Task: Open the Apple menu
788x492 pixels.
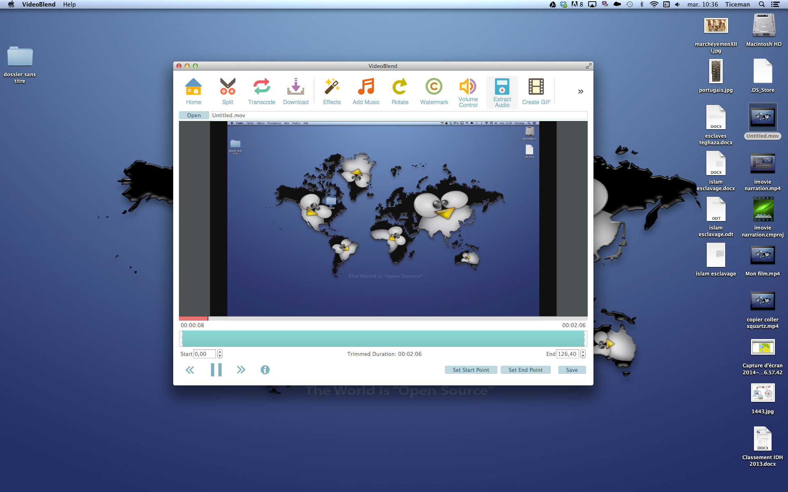Action: (x=11, y=5)
